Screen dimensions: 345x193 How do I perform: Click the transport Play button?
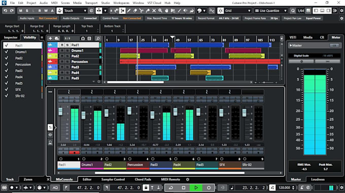(196, 187)
